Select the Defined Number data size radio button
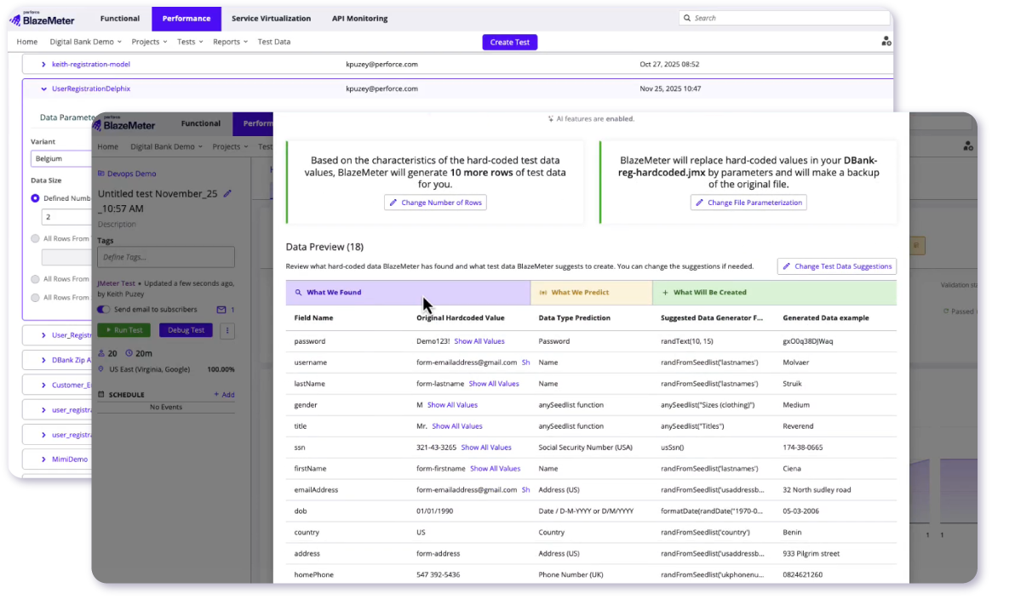 [x=35, y=198]
